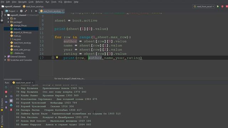Screen dimensions: 228x128
Task: Expand Scratches and Consoles node
Action: [x=5, y=60]
